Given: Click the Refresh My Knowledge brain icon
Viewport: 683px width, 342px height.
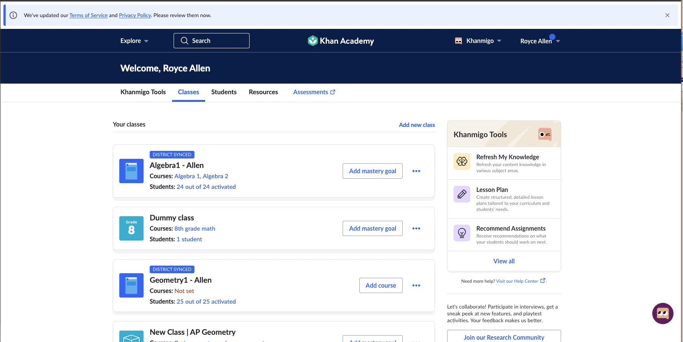Looking at the screenshot, I should [462, 161].
